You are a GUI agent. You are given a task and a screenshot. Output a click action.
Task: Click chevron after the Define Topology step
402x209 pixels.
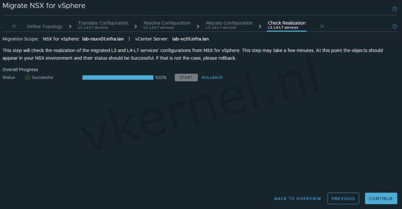click(70, 27)
